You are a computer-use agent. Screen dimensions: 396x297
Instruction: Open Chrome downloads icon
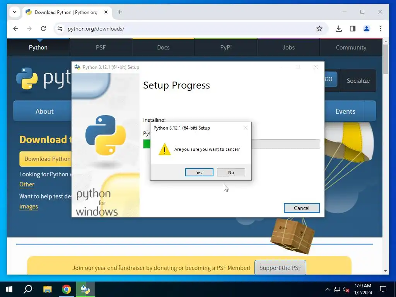click(339, 29)
